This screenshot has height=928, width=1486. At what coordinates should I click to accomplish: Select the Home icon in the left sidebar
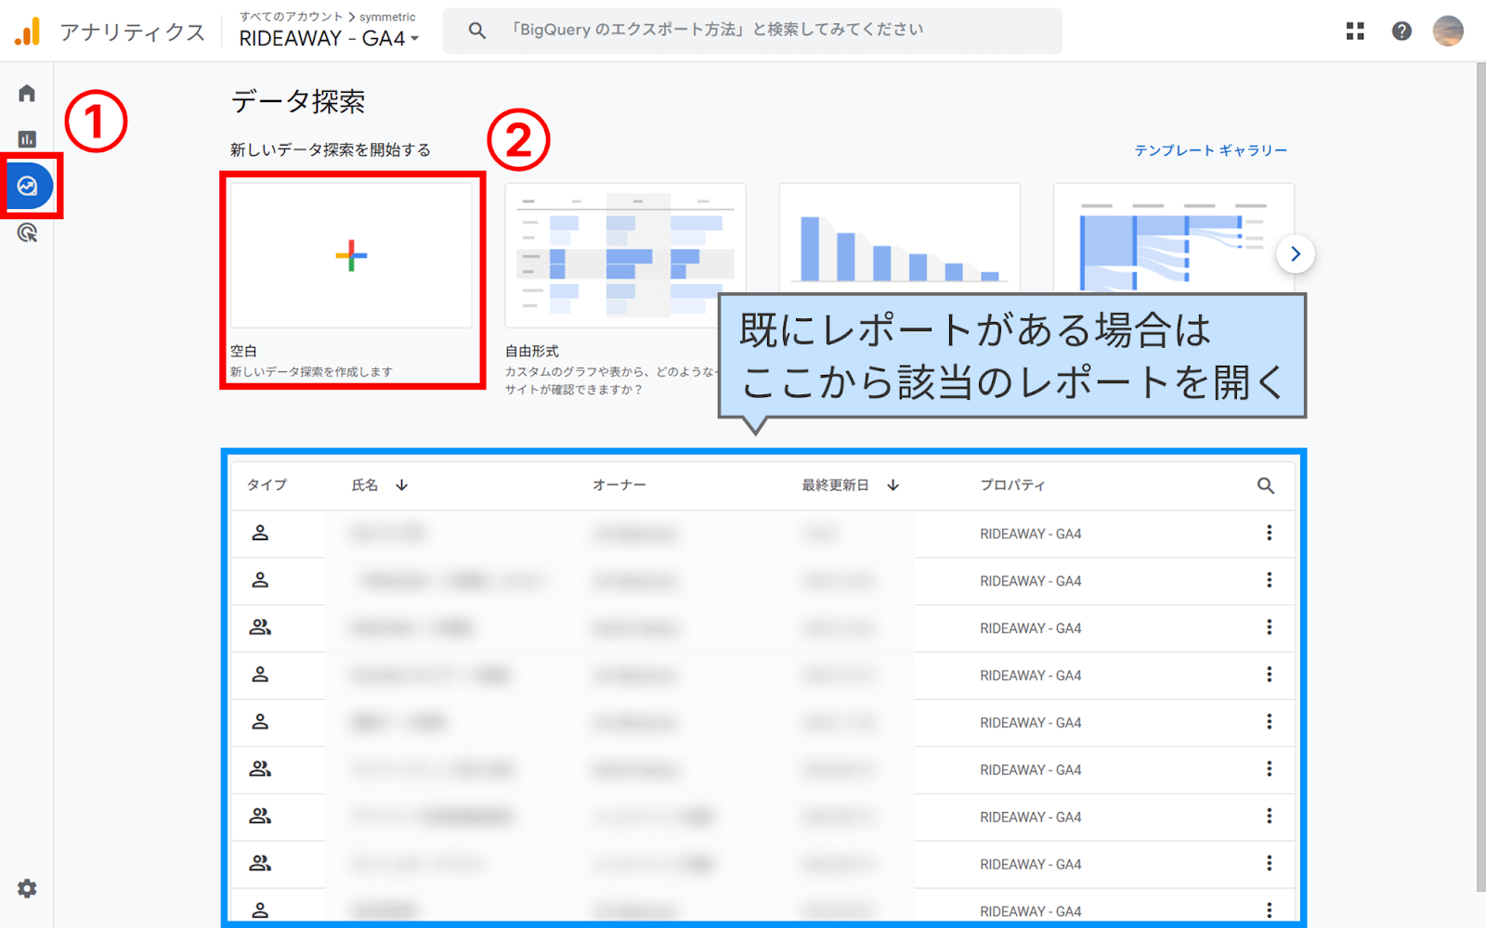coord(26,92)
